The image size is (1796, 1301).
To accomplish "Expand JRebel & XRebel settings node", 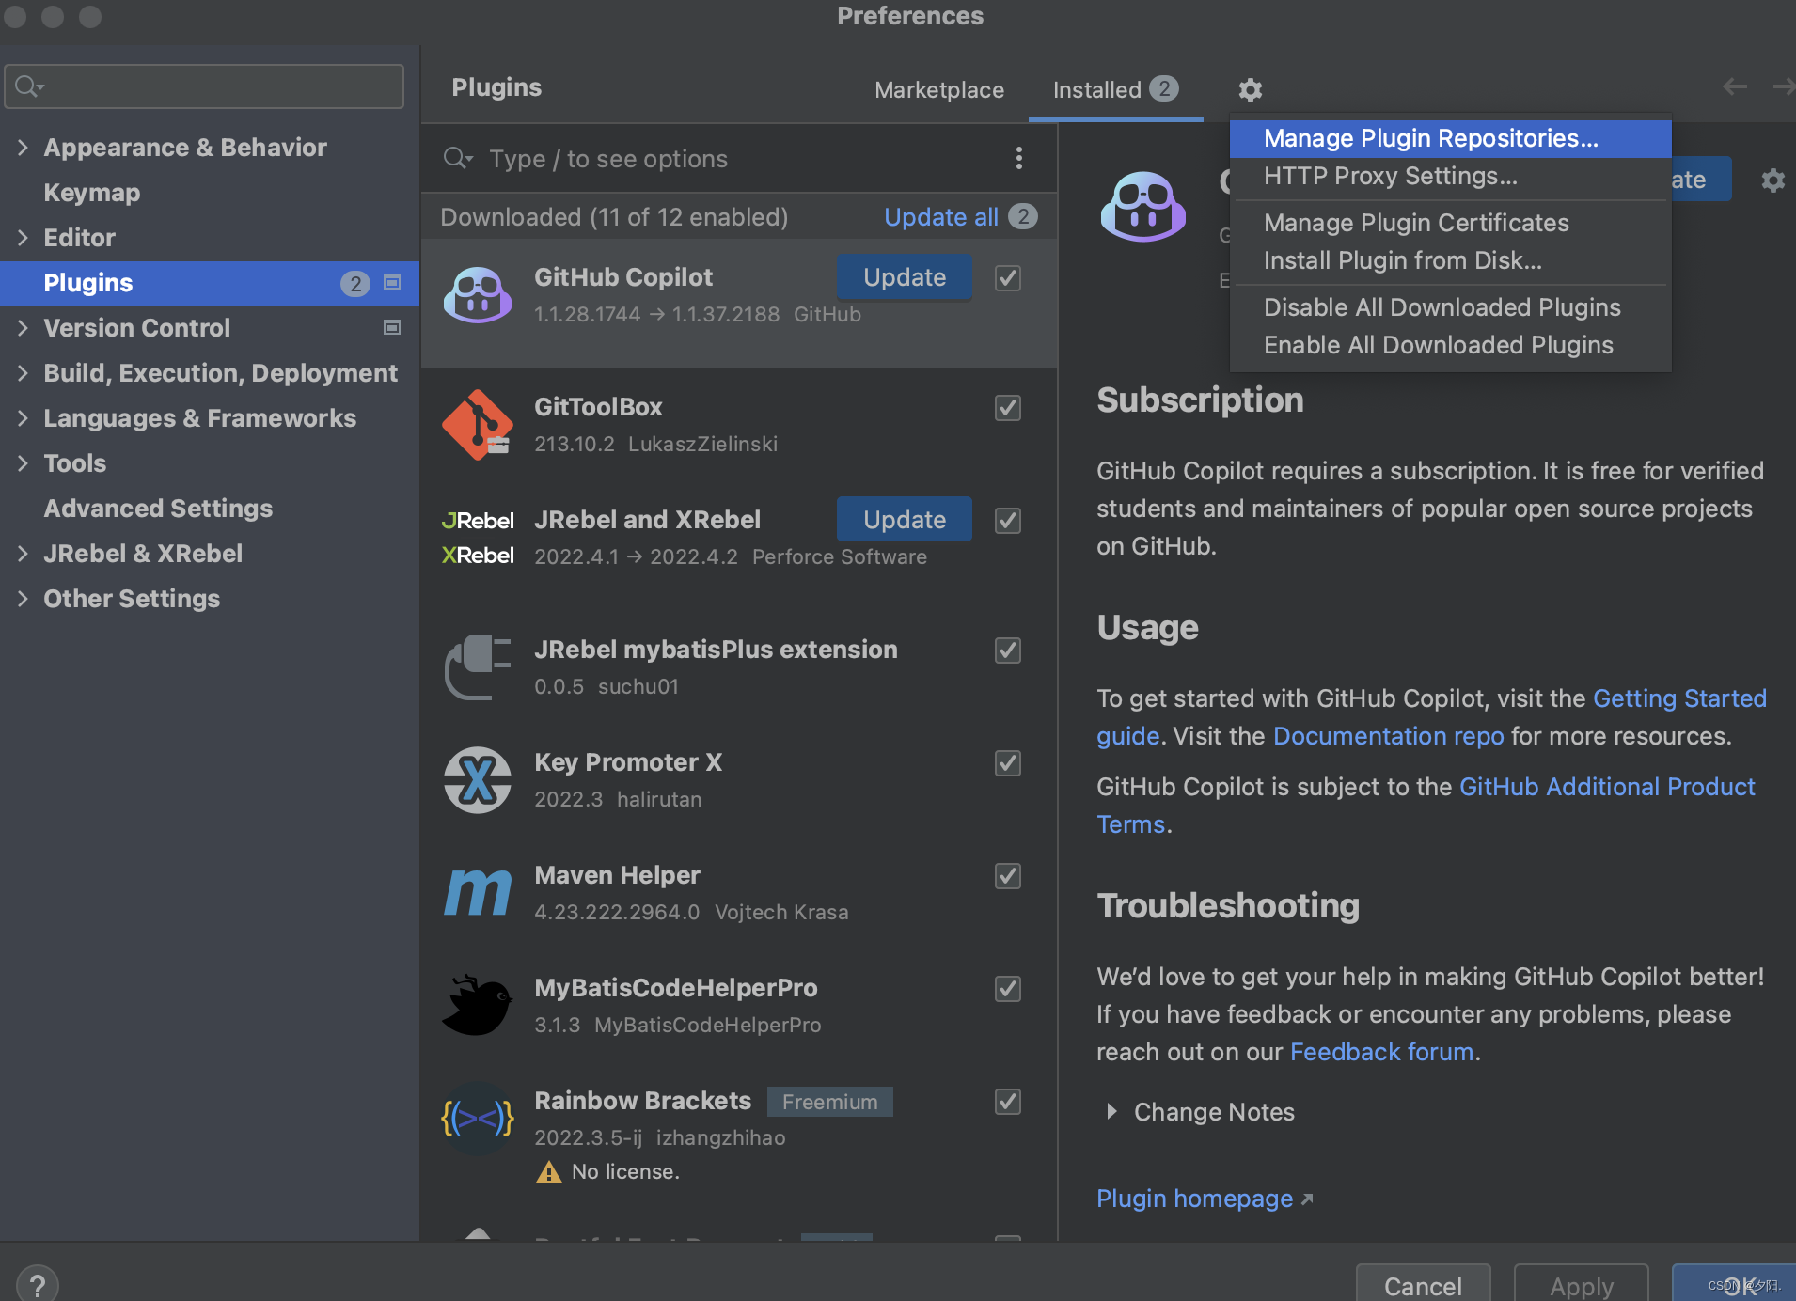I will tap(23, 554).
